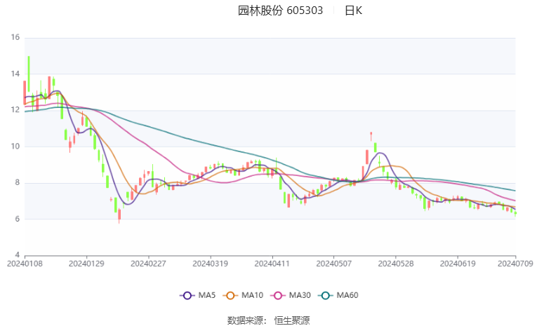Click the 20240319 x-axis date label

pyautogui.click(x=211, y=264)
